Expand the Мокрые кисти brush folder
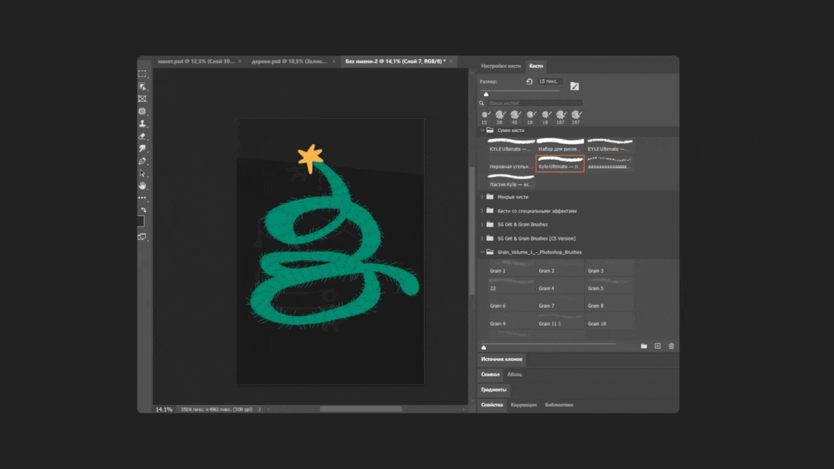 (482, 197)
